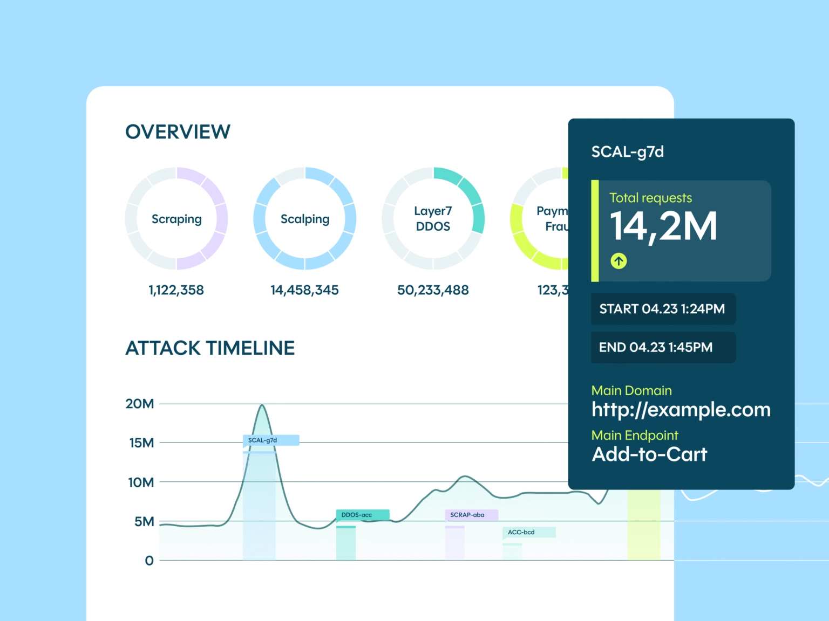Switch to the OVERVIEW section
This screenshot has width=829, height=621.
[178, 131]
